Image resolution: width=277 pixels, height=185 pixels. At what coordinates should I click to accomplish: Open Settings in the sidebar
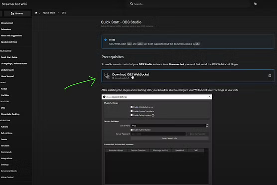pyautogui.click(x=4, y=165)
